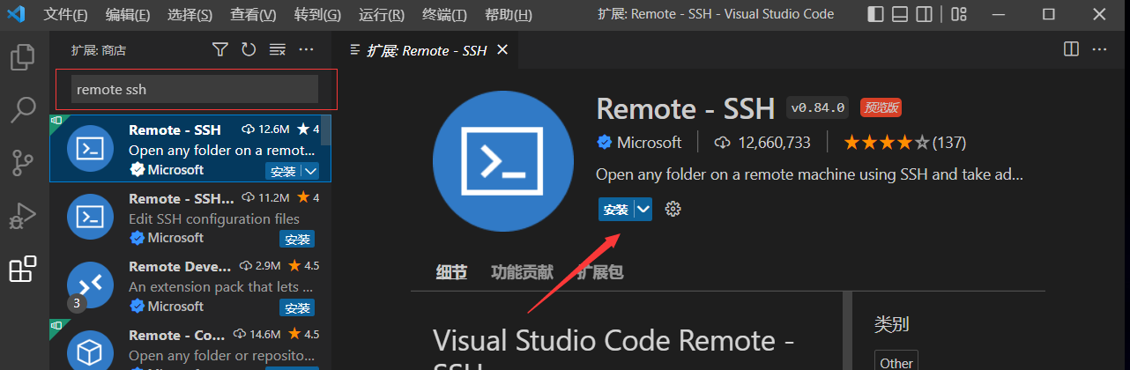Open Views and More Actions ellipsis in sidebar

pyautogui.click(x=306, y=50)
